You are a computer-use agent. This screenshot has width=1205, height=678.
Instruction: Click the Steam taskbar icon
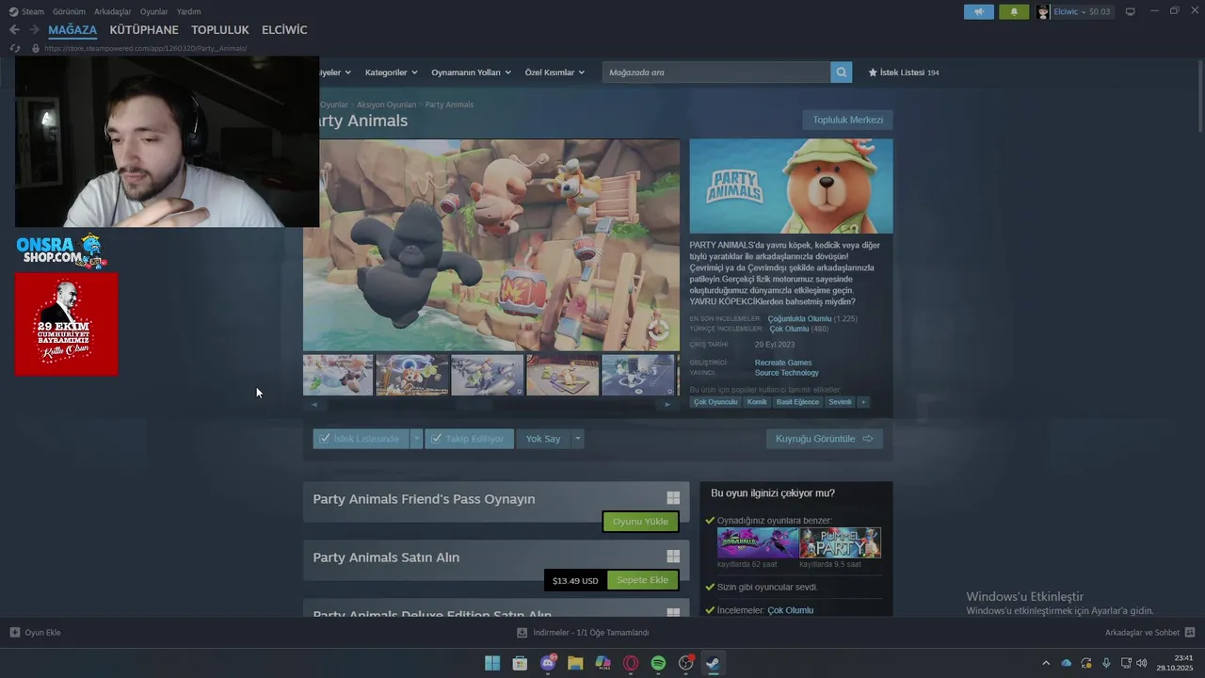tap(714, 663)
